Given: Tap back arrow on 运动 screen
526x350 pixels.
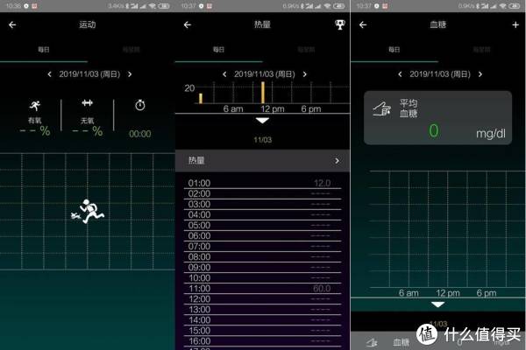Looking at the screenshot, I should pos(12,24).
